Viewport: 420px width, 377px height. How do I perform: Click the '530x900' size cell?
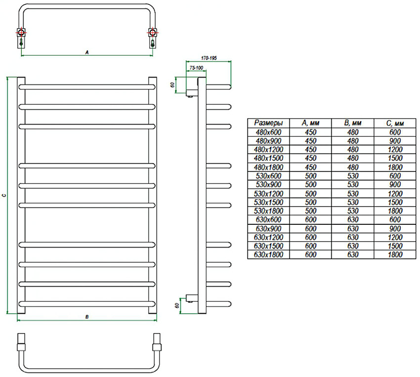click(x=268, y=184)
